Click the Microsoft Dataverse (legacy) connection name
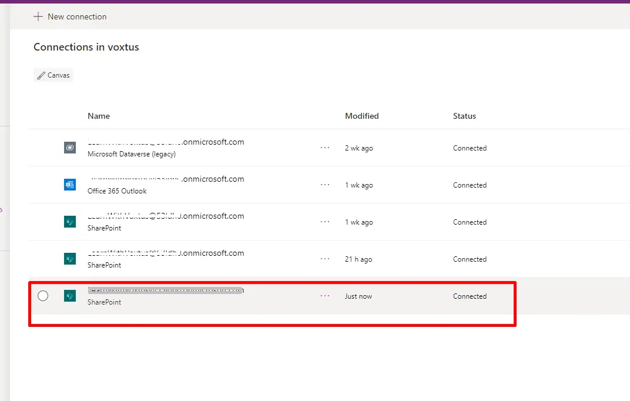 click(166, 142)
